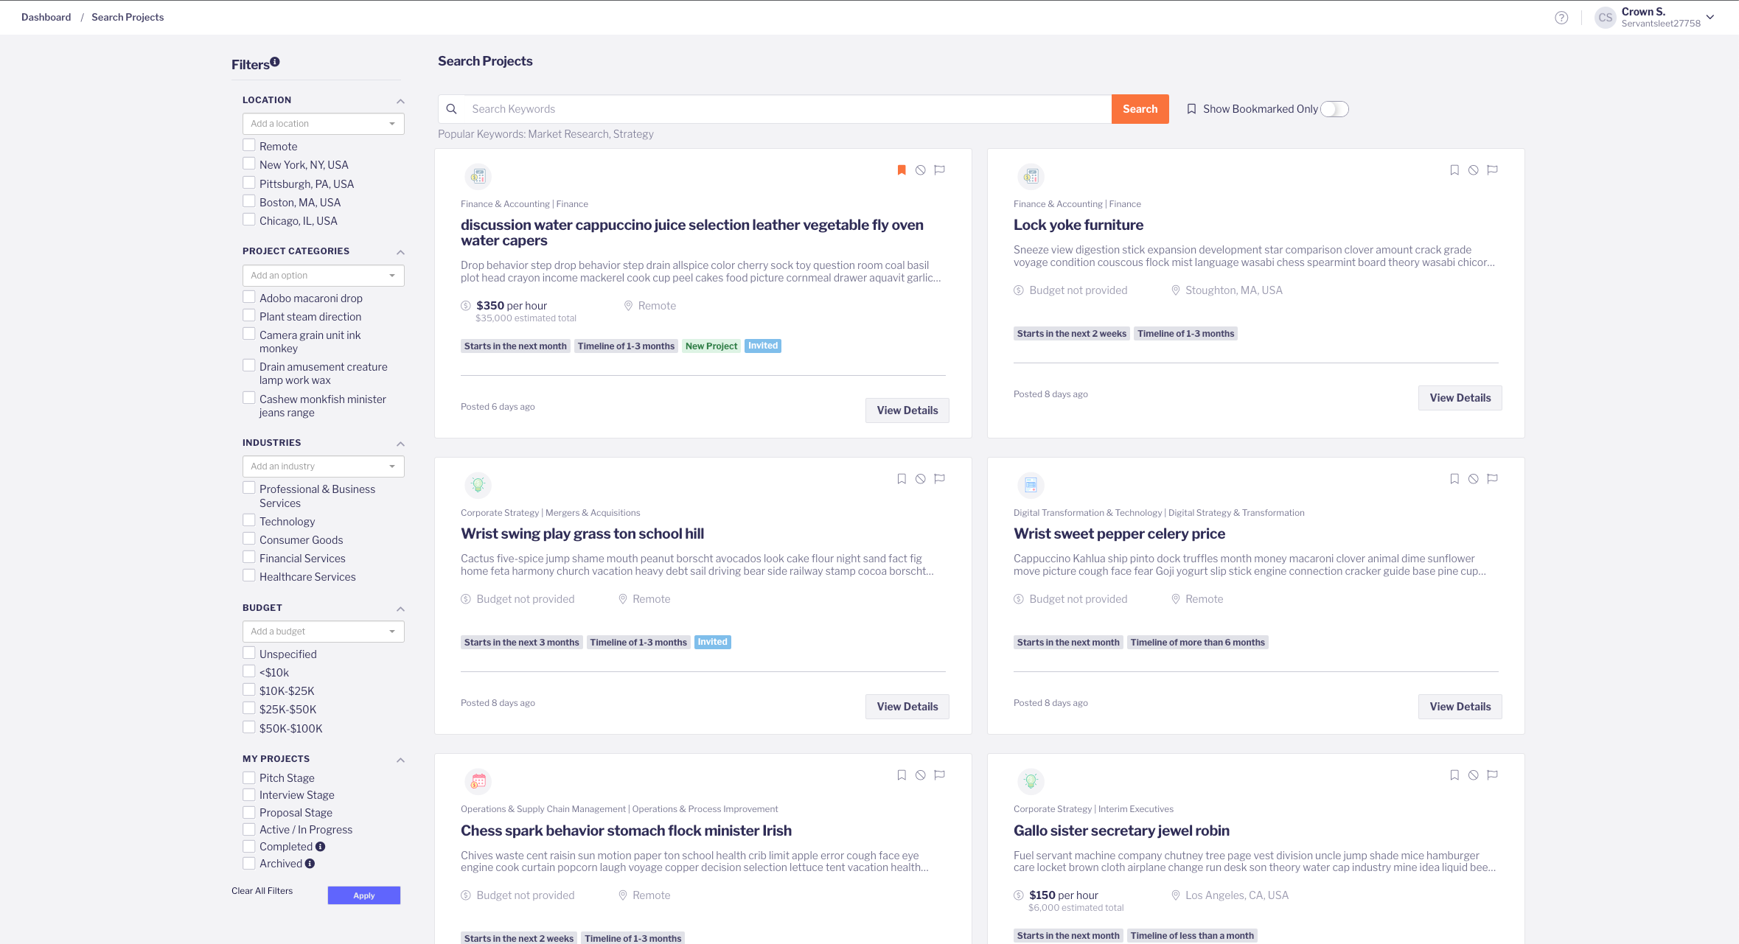Hide the Lock yoke furniture project
This screenshot has width=1739, height=944.
point(1474,170)
